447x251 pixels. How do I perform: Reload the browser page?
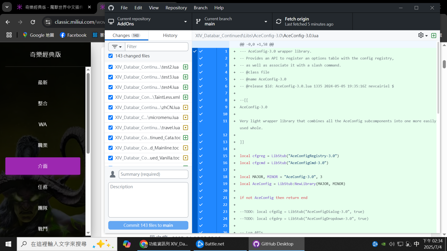[33, 22]
